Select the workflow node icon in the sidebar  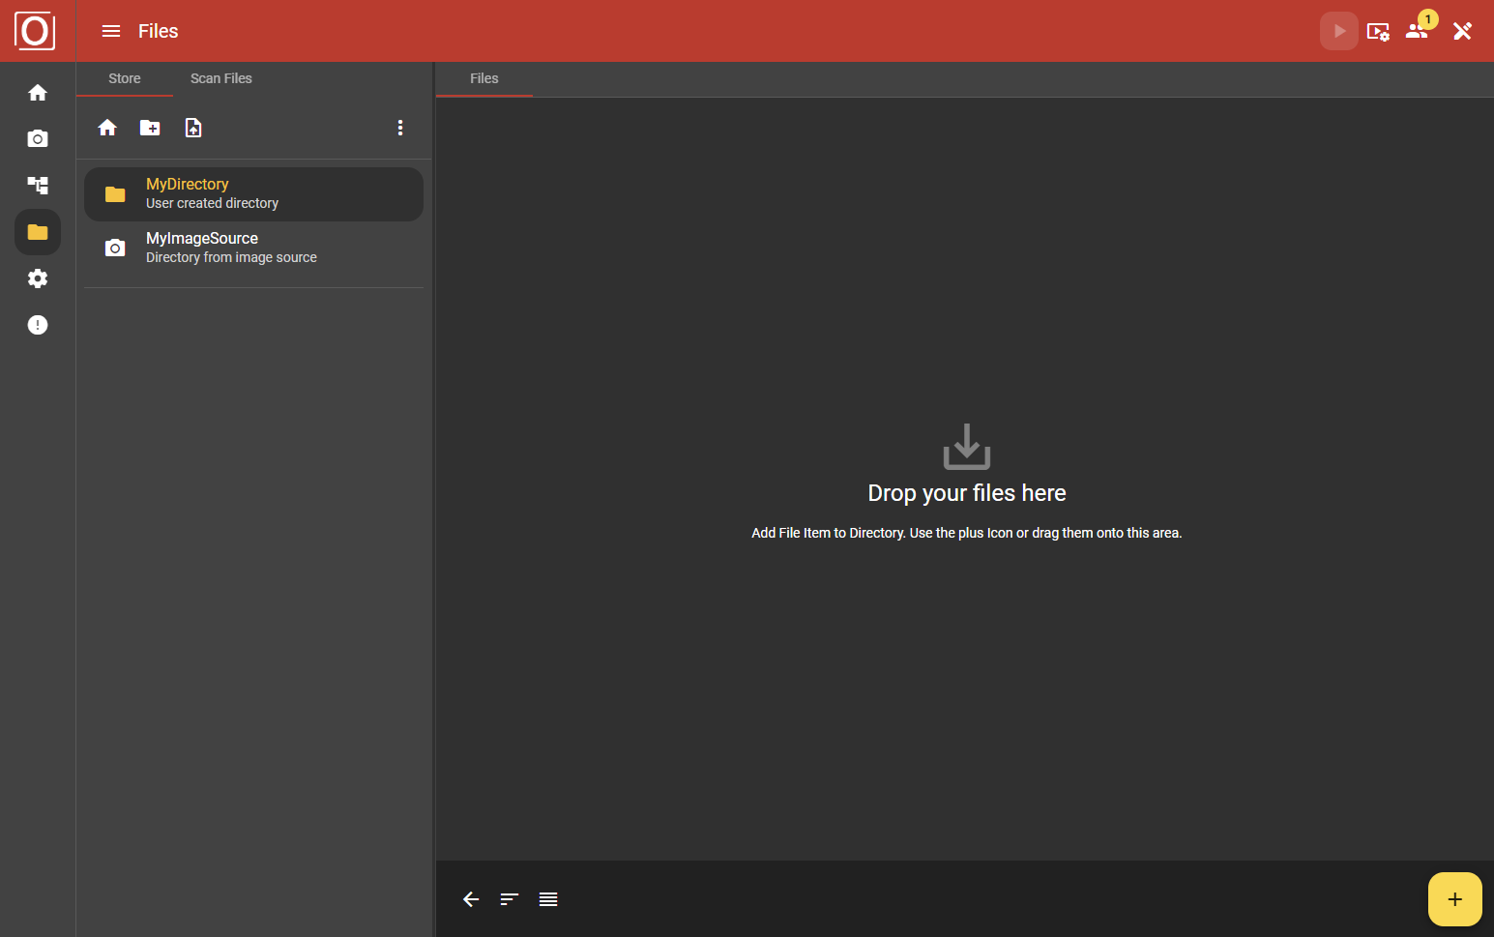pyautogui.click(x=37, y=184)
